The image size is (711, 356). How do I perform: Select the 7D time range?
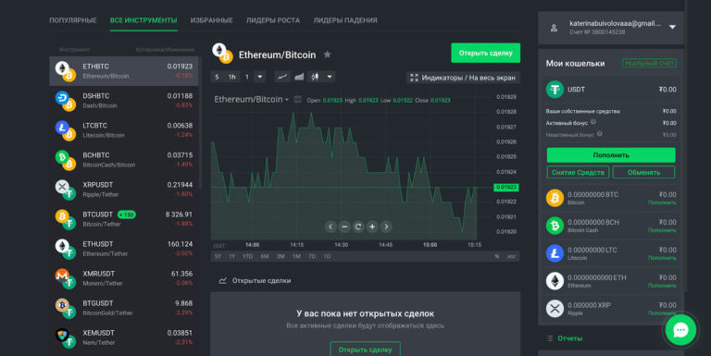click(x=312, y=256)
